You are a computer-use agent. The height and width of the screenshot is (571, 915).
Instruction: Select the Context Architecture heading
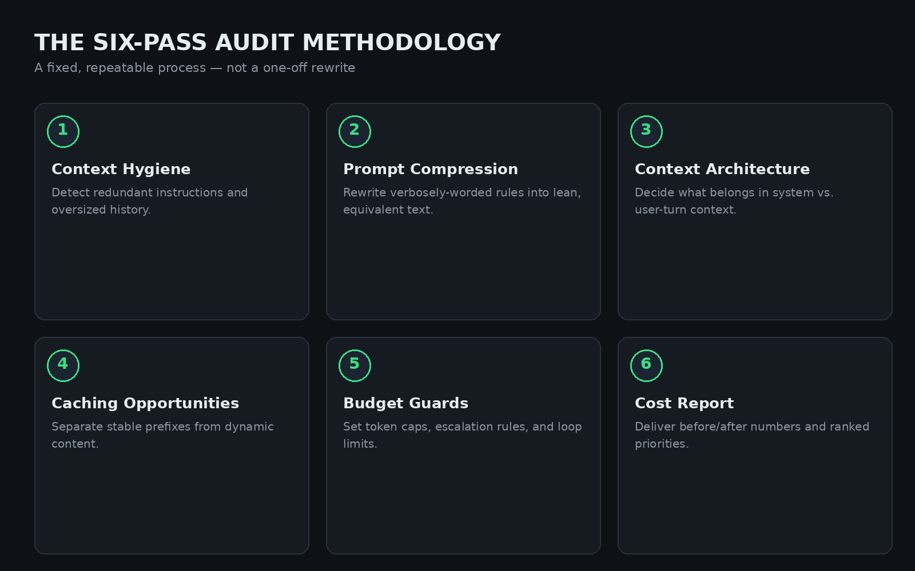point(722,170)
